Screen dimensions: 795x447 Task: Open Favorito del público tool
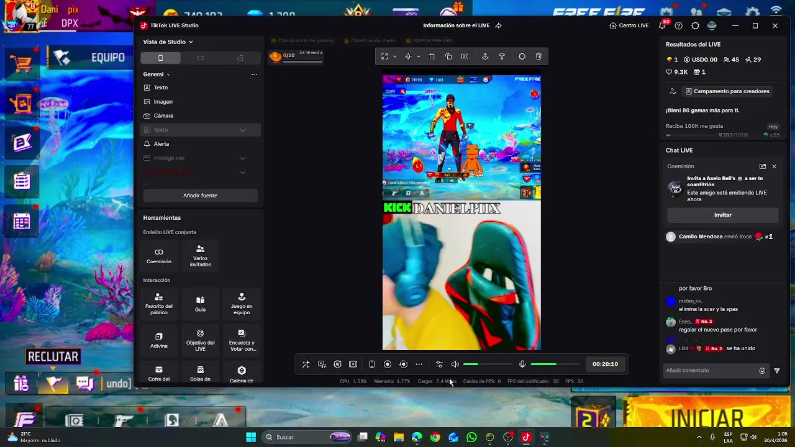159,304
